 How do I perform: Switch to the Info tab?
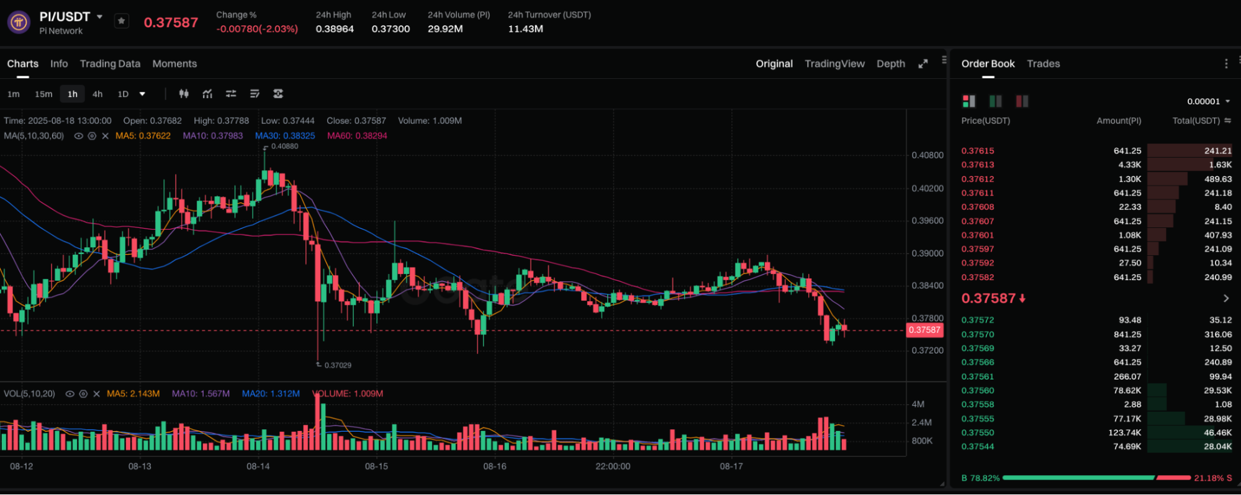coord(59,64)
